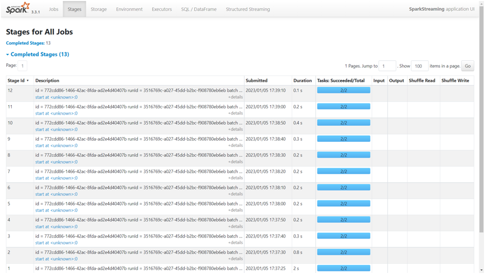485x274 pixels.
Task: Open 'start at <unknown>:0' link for stage 8
Action: 57,162
